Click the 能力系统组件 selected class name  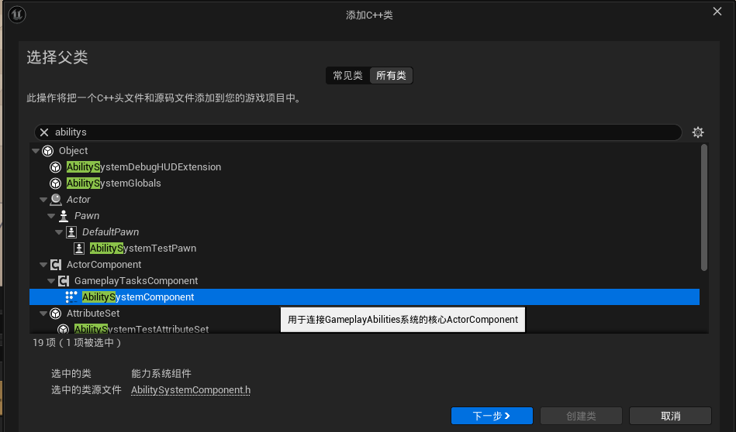pos(161,373)
